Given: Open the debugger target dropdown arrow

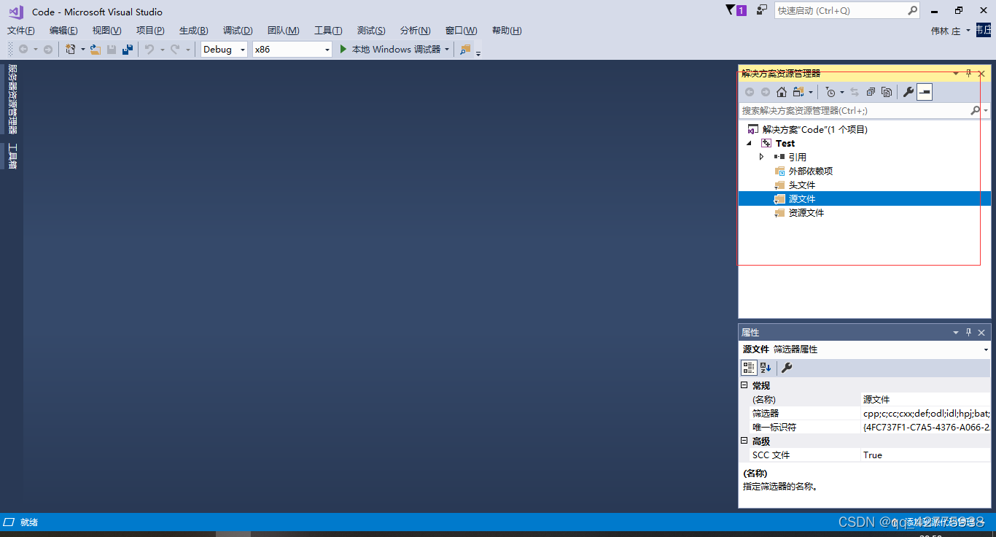Looking at the screenshot, I should (446, 50).
